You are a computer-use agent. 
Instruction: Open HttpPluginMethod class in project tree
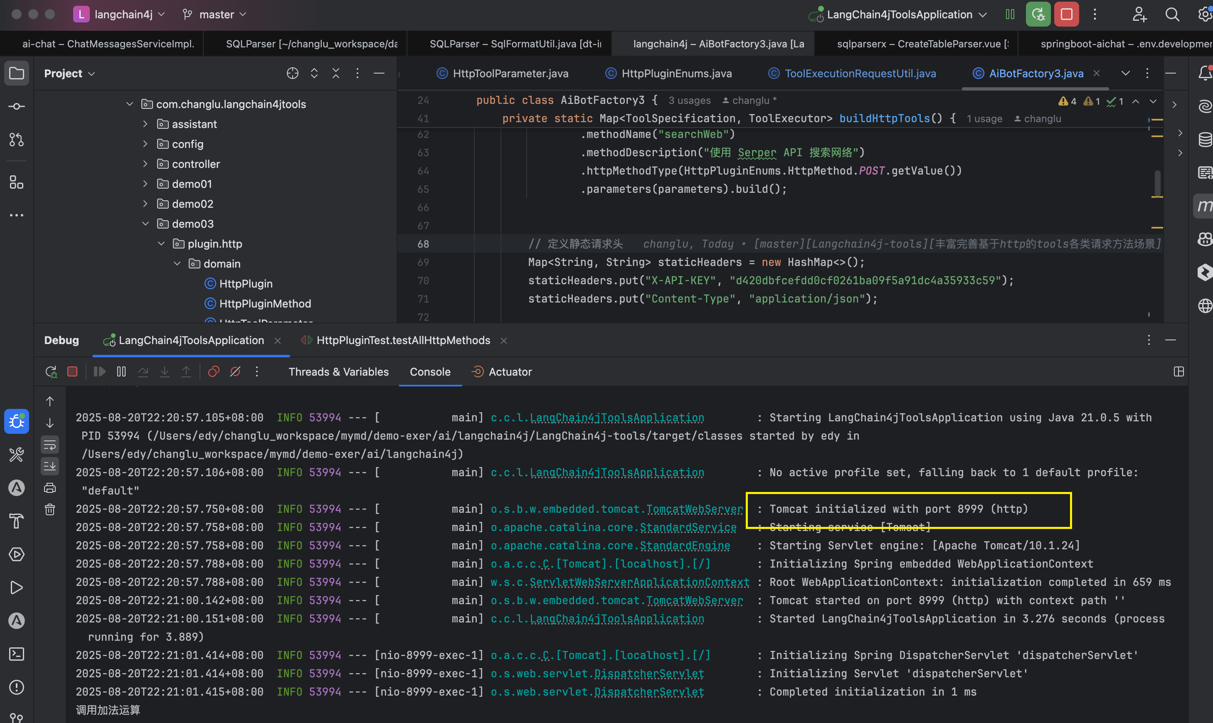pyautogui.click(x=265, y=303)
